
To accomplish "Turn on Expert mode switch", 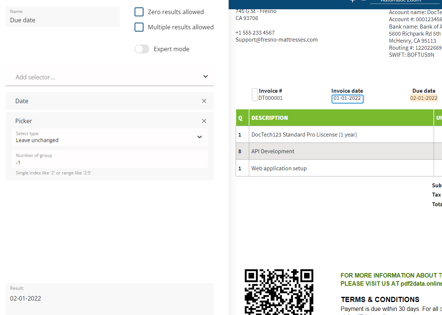I will [142, 49].
